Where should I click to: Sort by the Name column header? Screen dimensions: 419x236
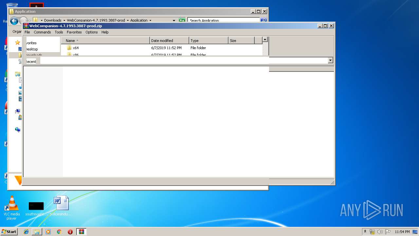(105, 41)
